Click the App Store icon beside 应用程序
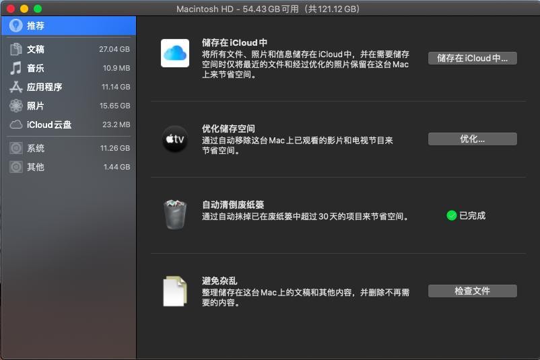 pyautogui.click(x=16, y=87)
